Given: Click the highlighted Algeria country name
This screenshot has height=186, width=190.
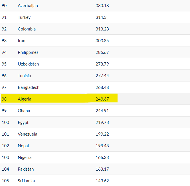Looking at the screenshot, I should pos(25,99).
